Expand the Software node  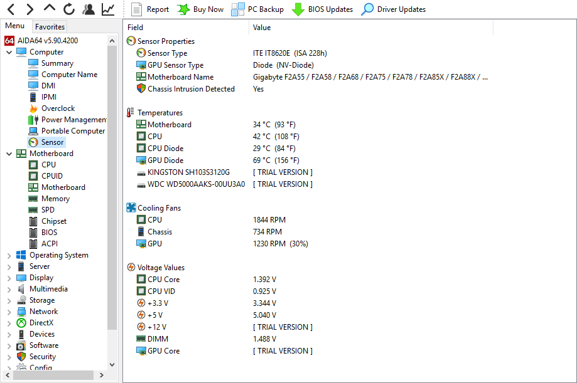[x=9, y=346]
